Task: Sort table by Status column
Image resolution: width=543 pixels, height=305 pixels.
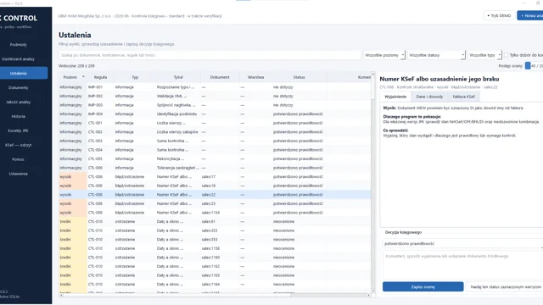Action: click(x=299, y=77)
